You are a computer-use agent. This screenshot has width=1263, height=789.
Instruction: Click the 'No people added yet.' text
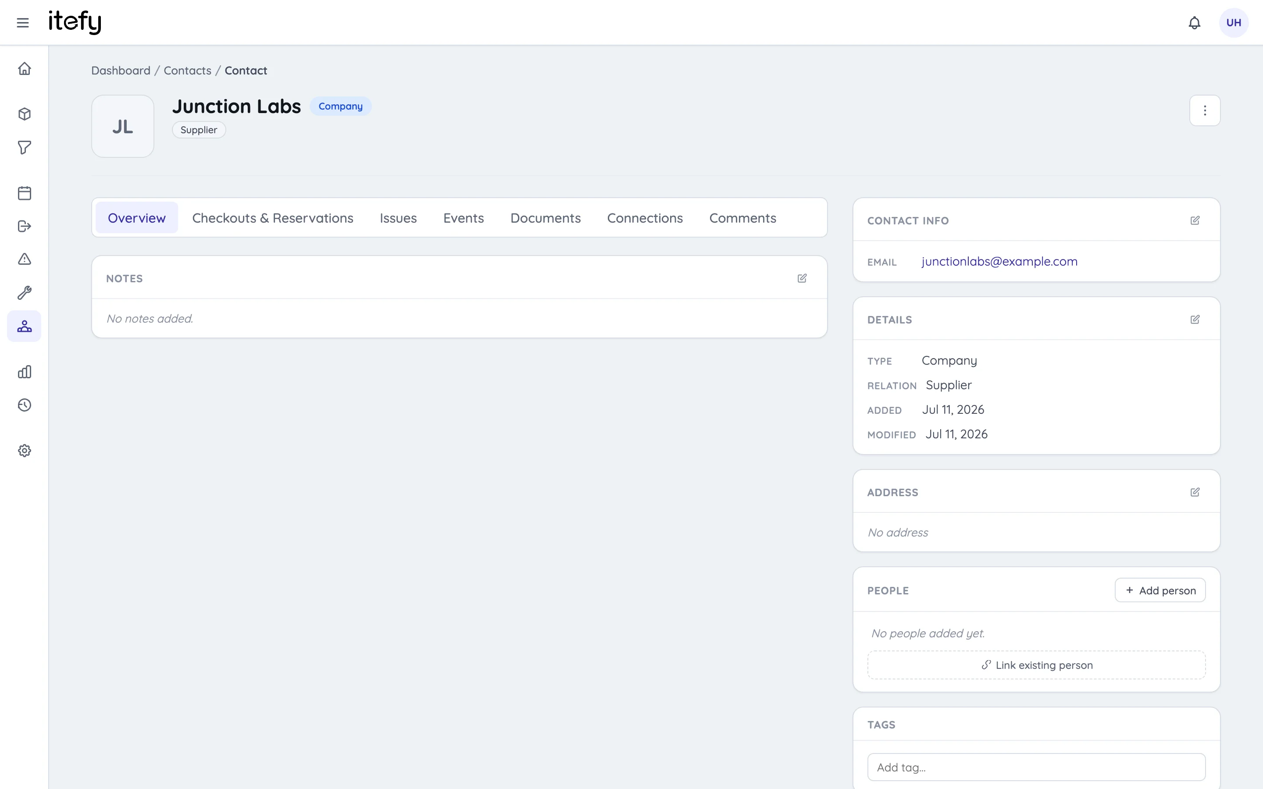click(928, 633)
